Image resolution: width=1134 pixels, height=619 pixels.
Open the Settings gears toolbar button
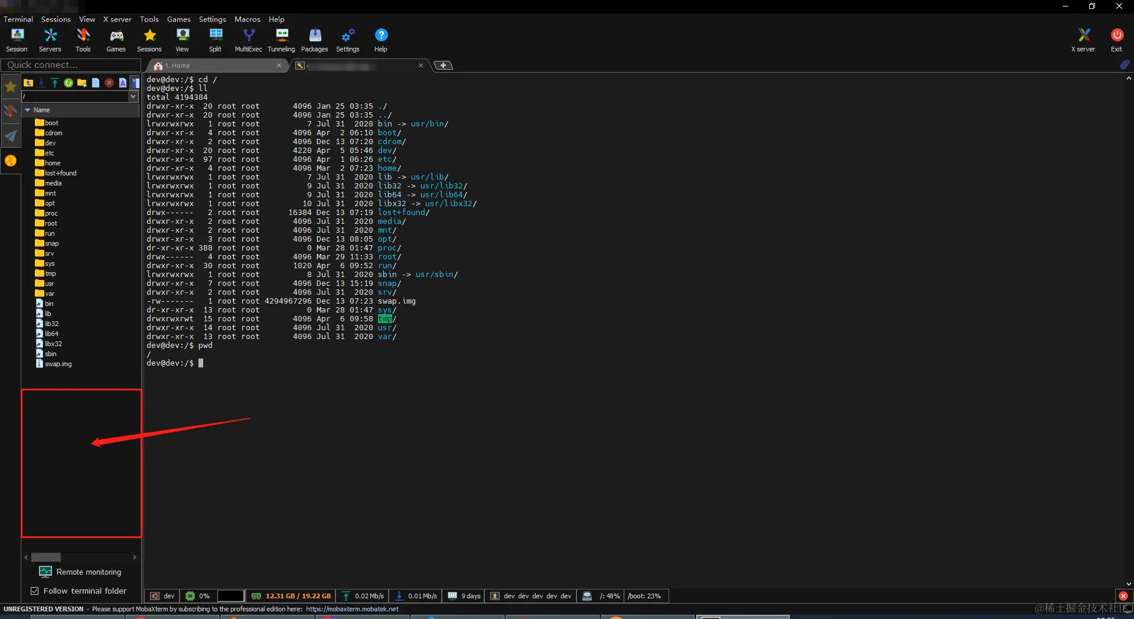pos(348,40)
